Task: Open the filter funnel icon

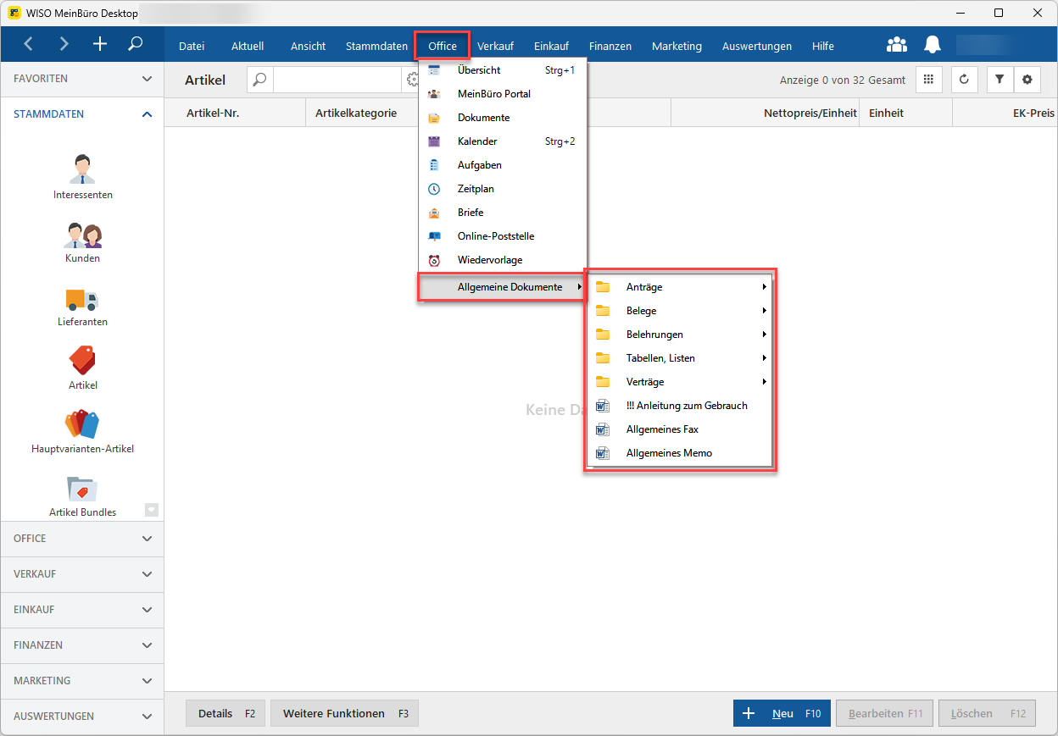Action: pyautogui.click(x=1000, y=80)
